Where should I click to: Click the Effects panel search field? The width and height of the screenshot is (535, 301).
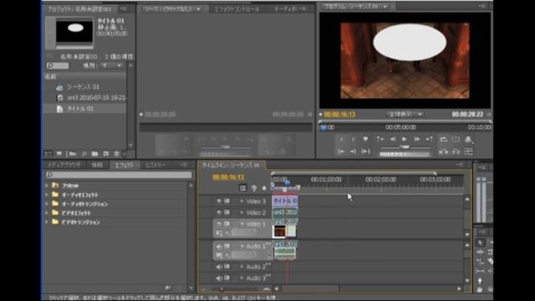click(x=119, y=175)
